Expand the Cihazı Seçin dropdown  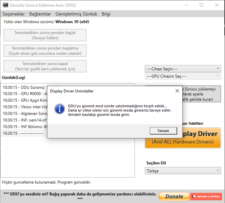point(183,69)
